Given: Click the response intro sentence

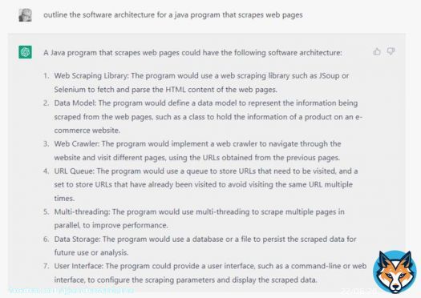Looking at the screenshot, I should [x=192, y=53].
